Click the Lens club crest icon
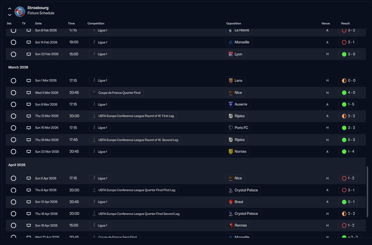Viewport: 372px width, 245px height. click(x=231, y=81)
